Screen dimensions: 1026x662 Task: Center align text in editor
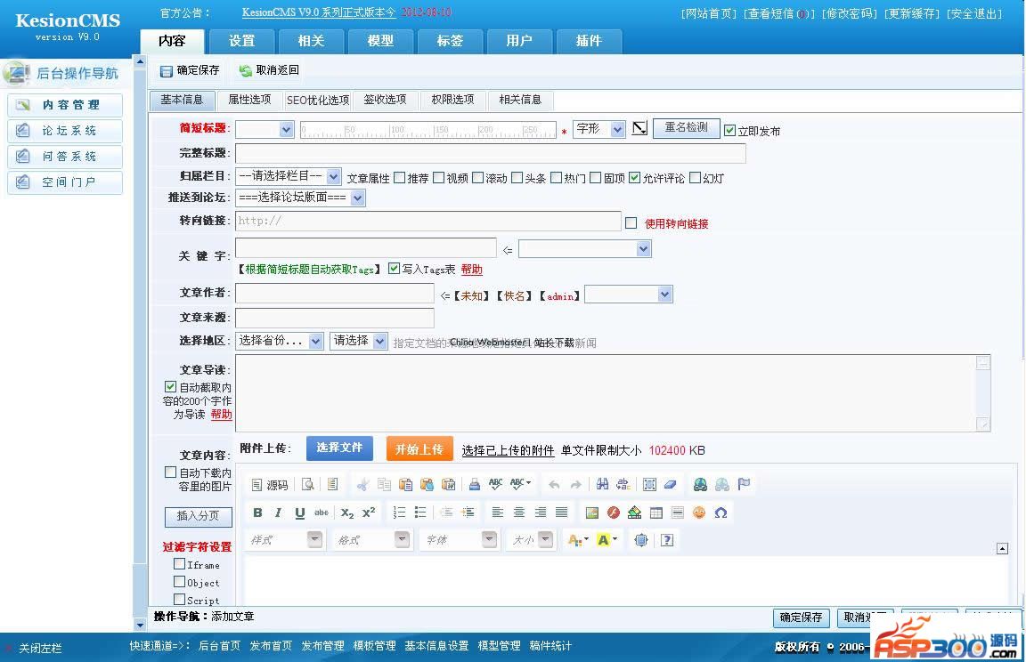point(519,513)
